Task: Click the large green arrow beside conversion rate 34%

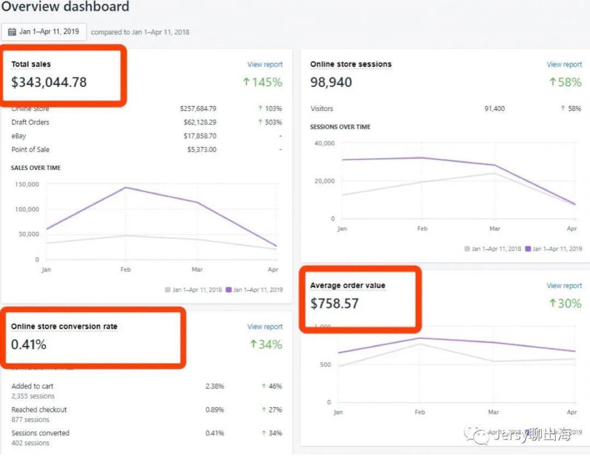Action: [x=253, y=344]
